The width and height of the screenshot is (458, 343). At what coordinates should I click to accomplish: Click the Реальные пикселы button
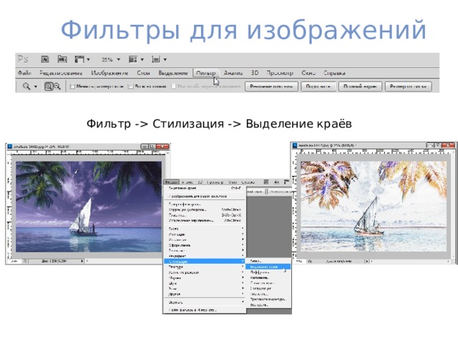tap(271, 86)
